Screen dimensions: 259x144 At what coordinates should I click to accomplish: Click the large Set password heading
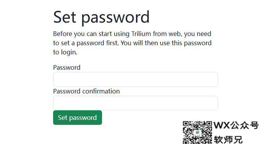point(101,17)
